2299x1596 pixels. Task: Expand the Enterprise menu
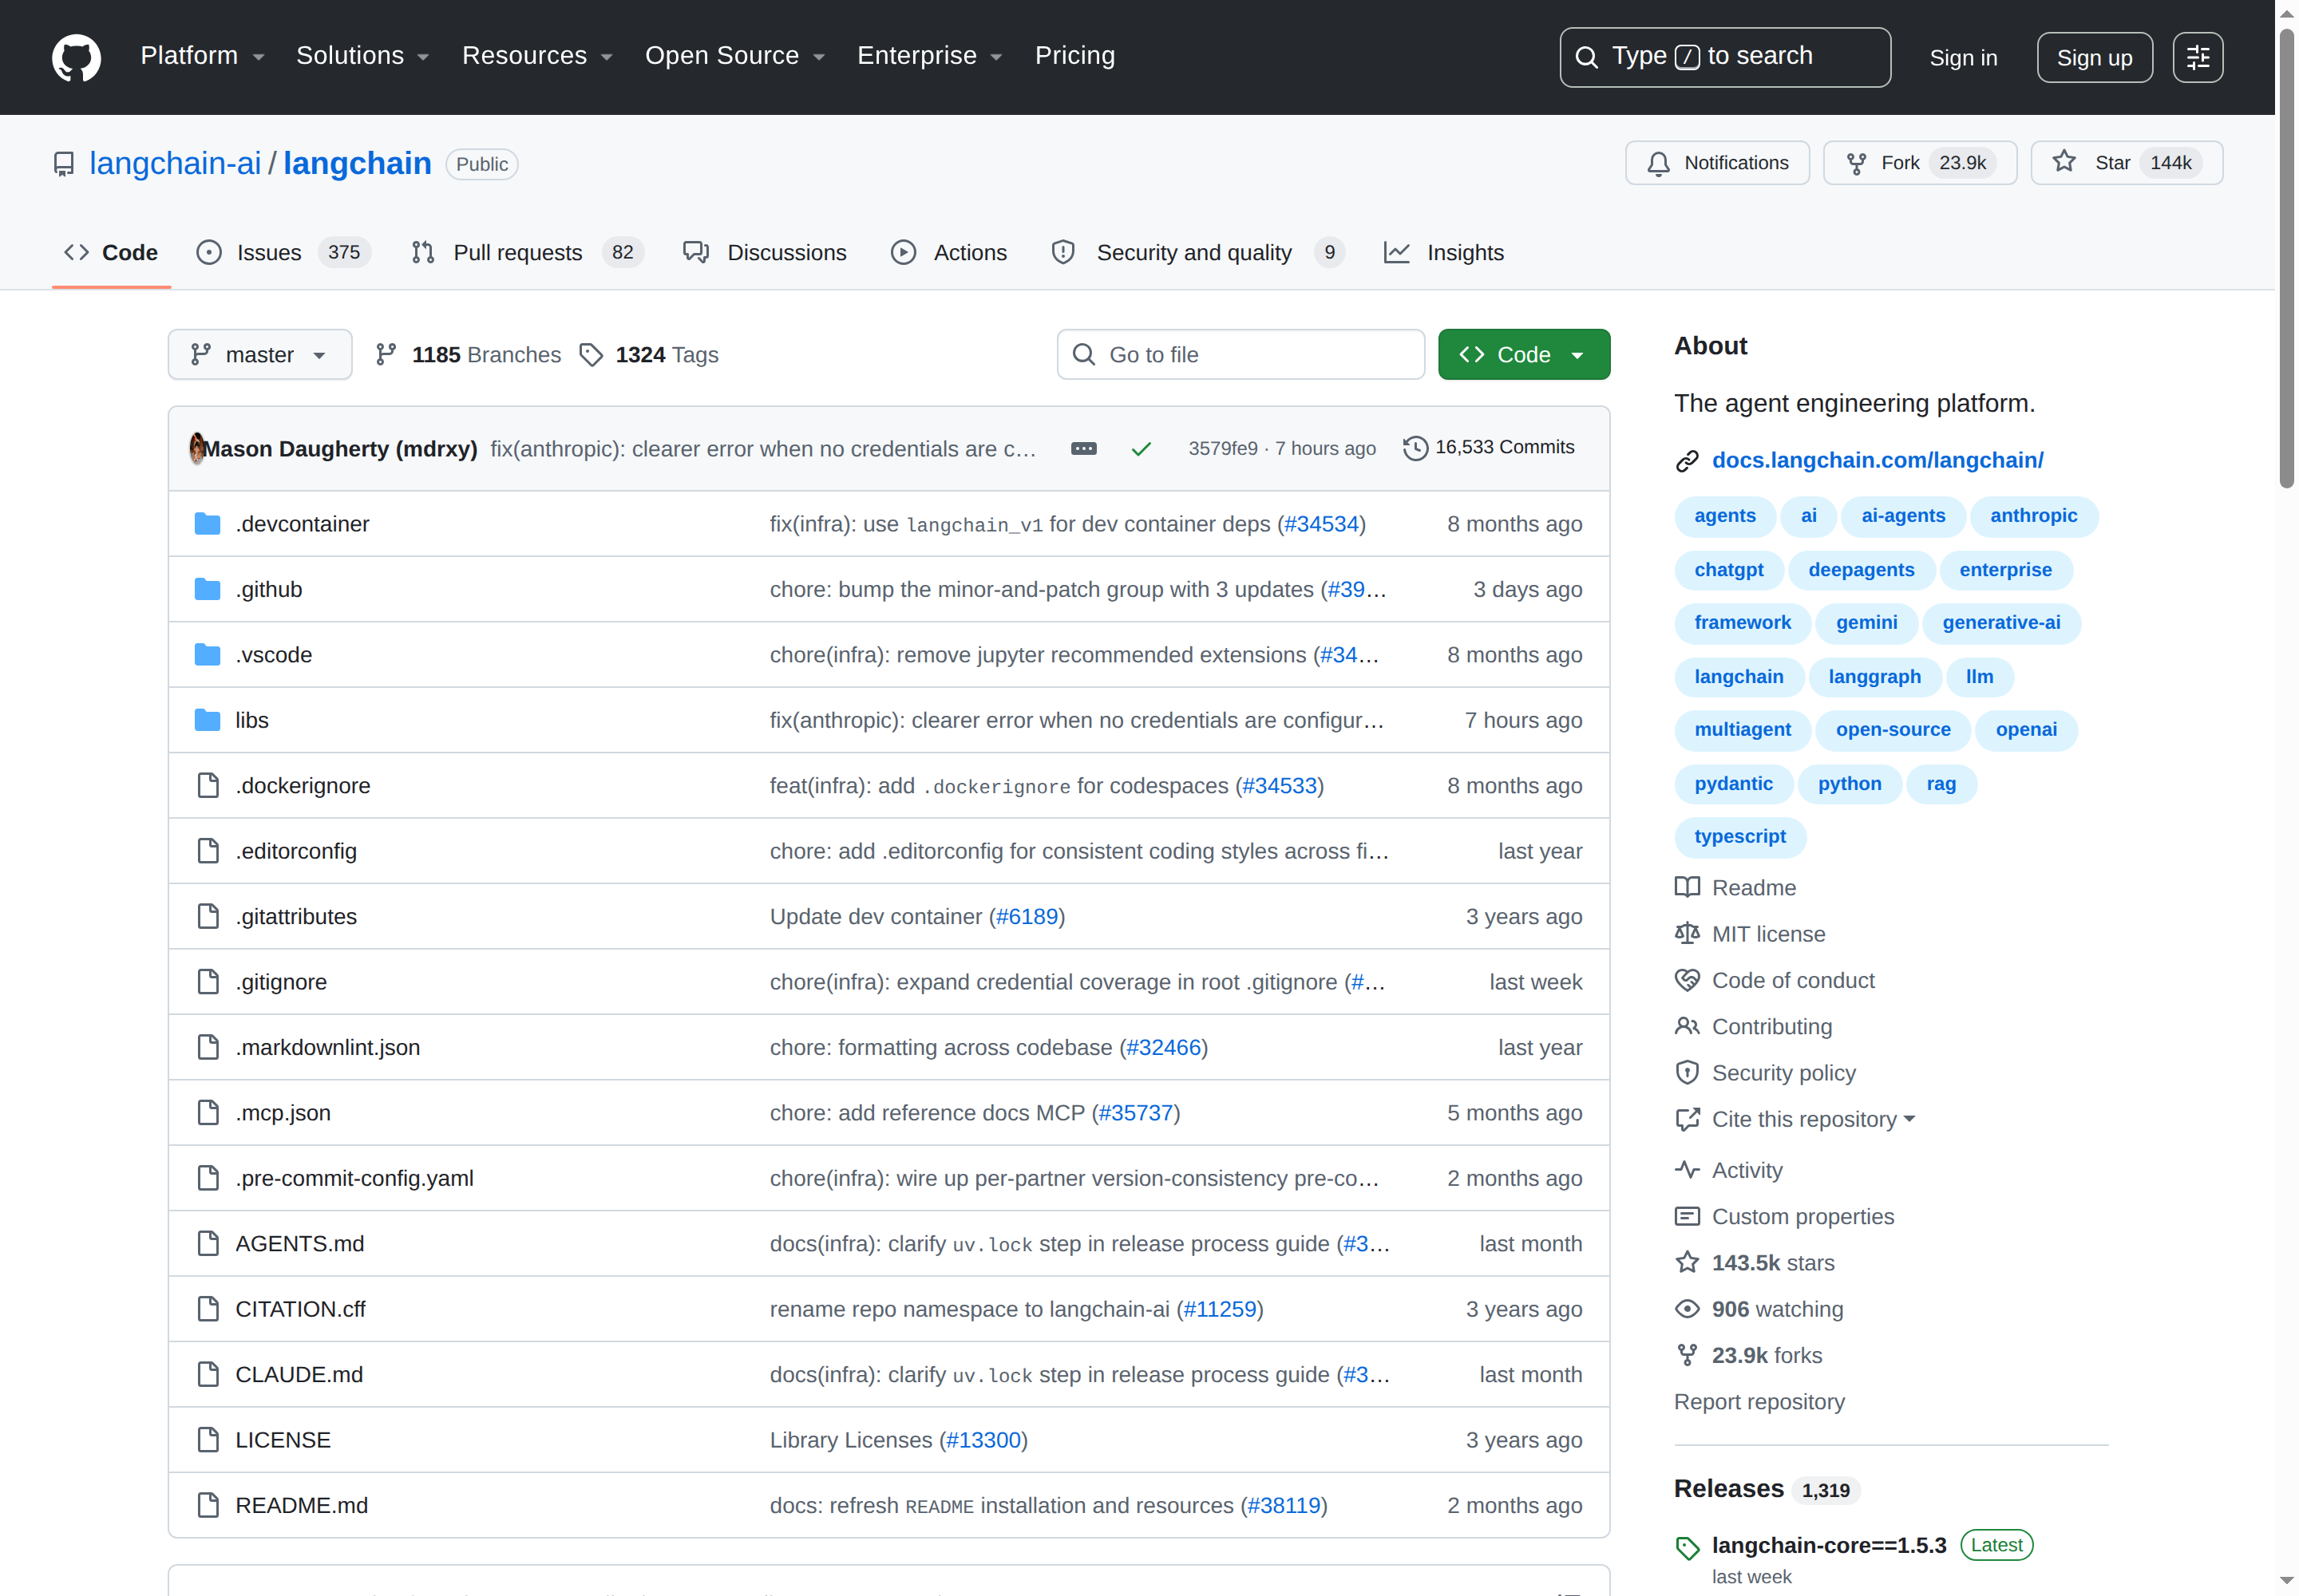coord(929,56)
